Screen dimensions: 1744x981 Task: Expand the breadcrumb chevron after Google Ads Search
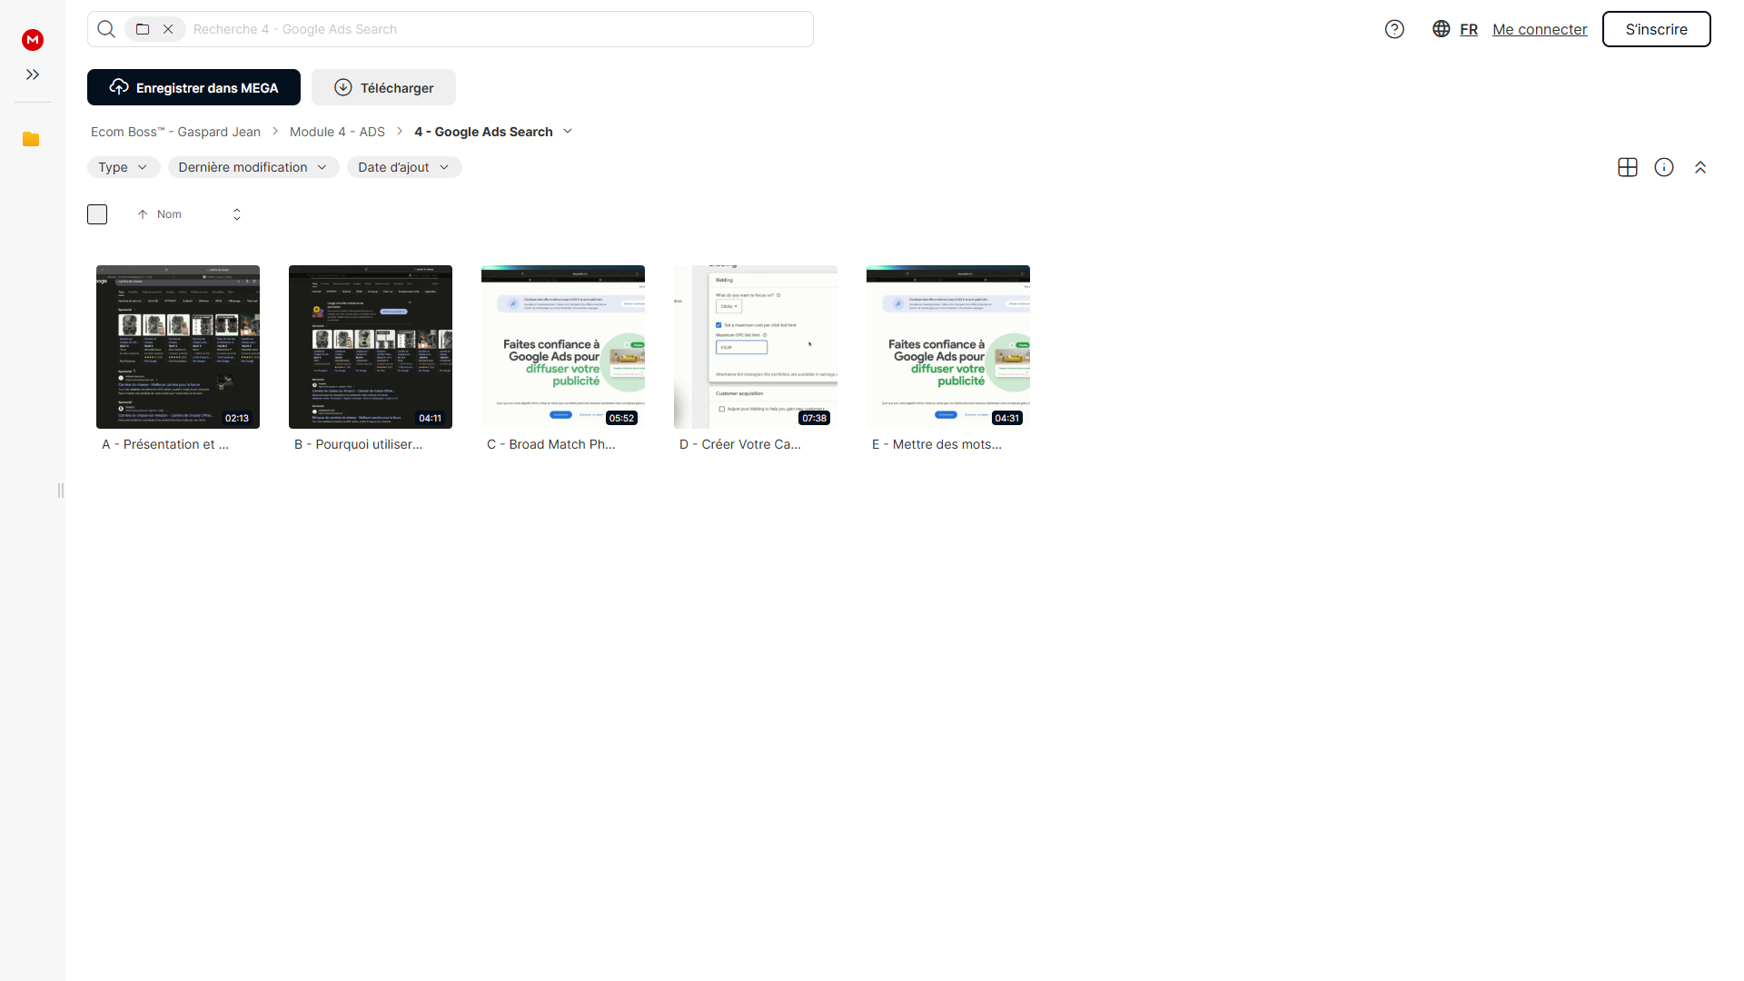tap(568, 132)
